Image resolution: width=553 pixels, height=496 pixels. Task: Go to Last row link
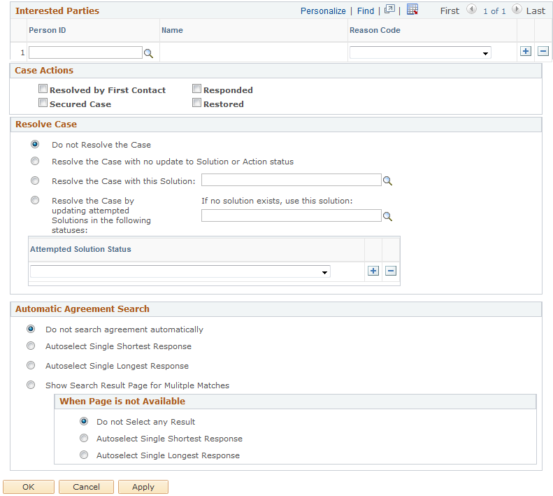point(536,11)
